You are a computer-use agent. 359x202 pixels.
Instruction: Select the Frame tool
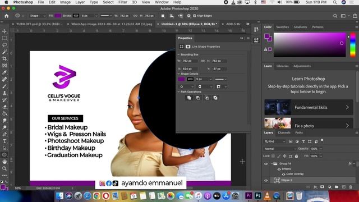click(x=4, y=66)
